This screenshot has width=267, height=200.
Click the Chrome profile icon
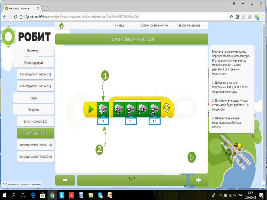234,3
